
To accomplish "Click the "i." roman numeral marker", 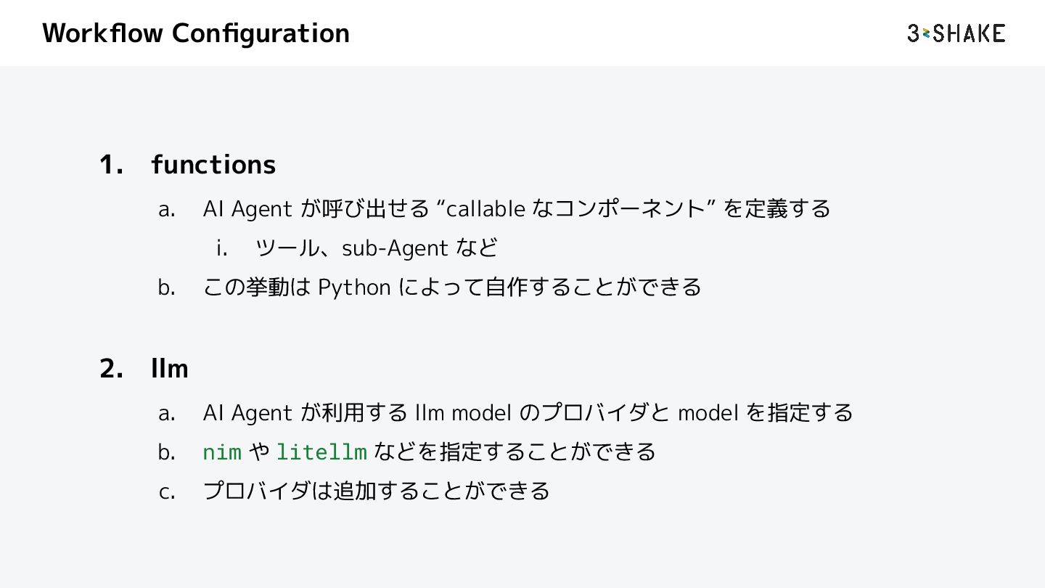I will pos(222,248).
